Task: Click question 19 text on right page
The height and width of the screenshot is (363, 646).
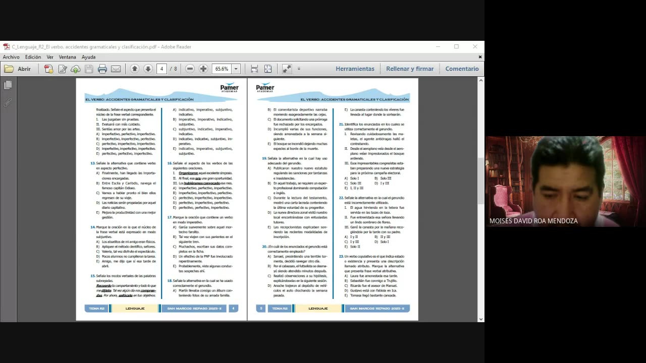Action: [x=294, y=161]
